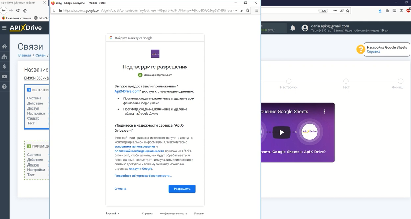Open the home icon in ApiX-Drive sidebar
Viewport: 411px width, 219px height.
tap(5, 47)
